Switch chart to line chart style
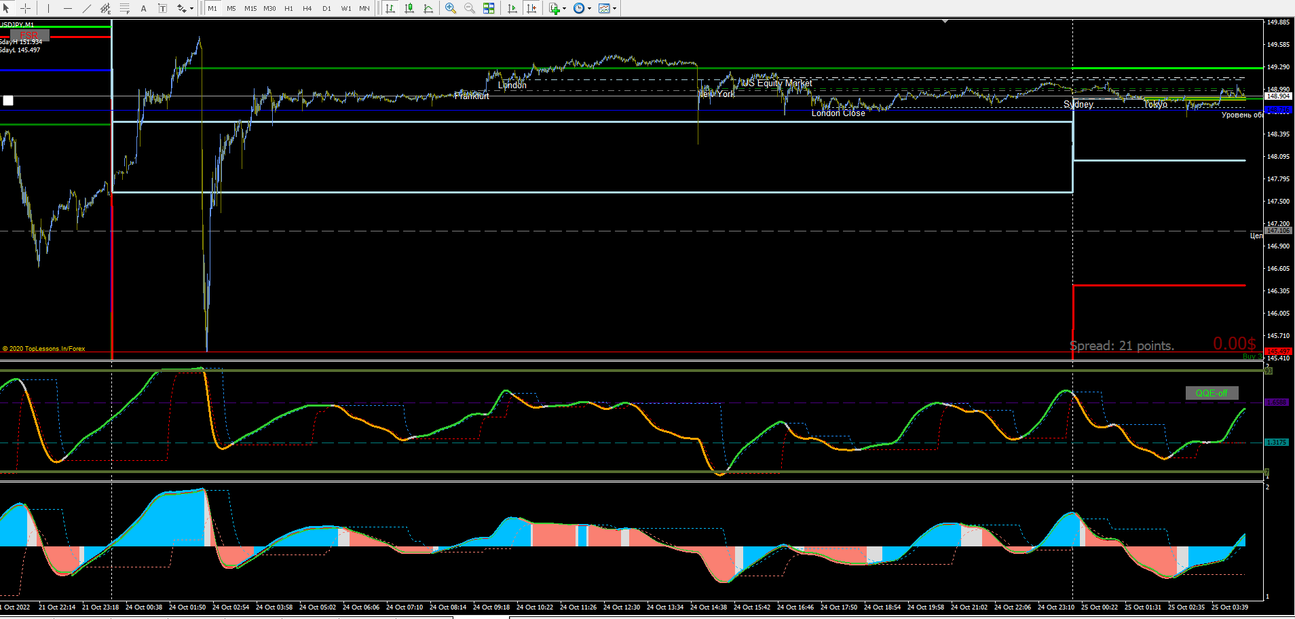Screen dimensions: 1295x619 coord(428,8)
